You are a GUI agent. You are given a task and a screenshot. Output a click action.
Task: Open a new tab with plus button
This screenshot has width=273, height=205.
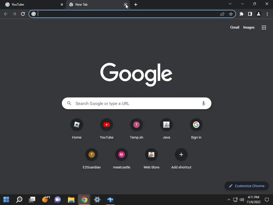[x=136, y=5]
